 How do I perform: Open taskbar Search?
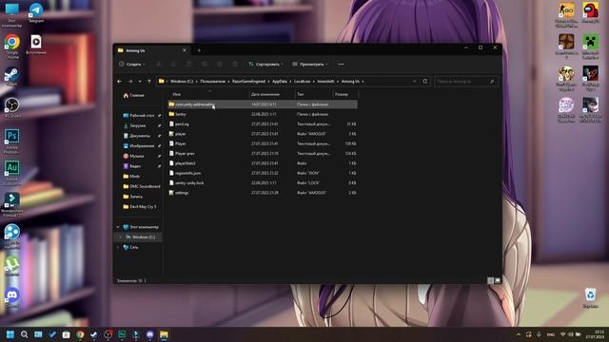[x=24, y=334]
